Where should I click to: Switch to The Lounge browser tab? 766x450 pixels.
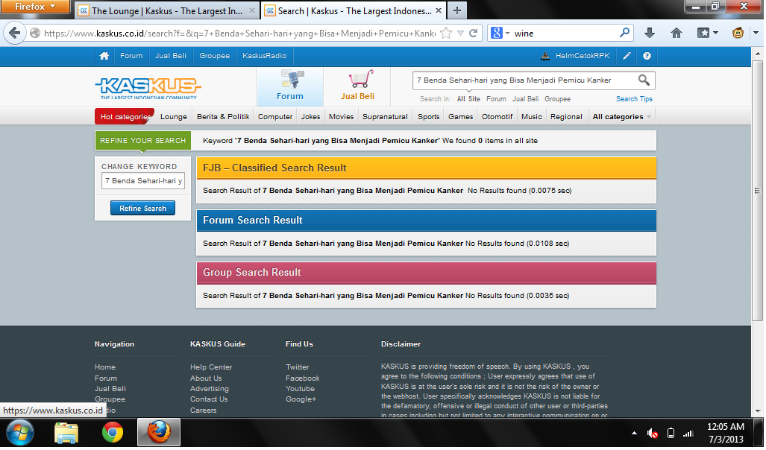166,10
